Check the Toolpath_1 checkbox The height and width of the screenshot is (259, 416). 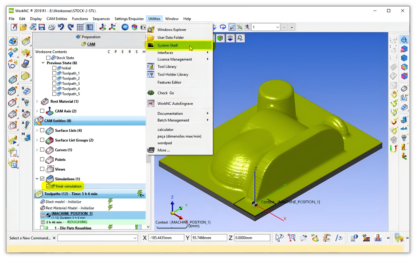coord(54,73)
